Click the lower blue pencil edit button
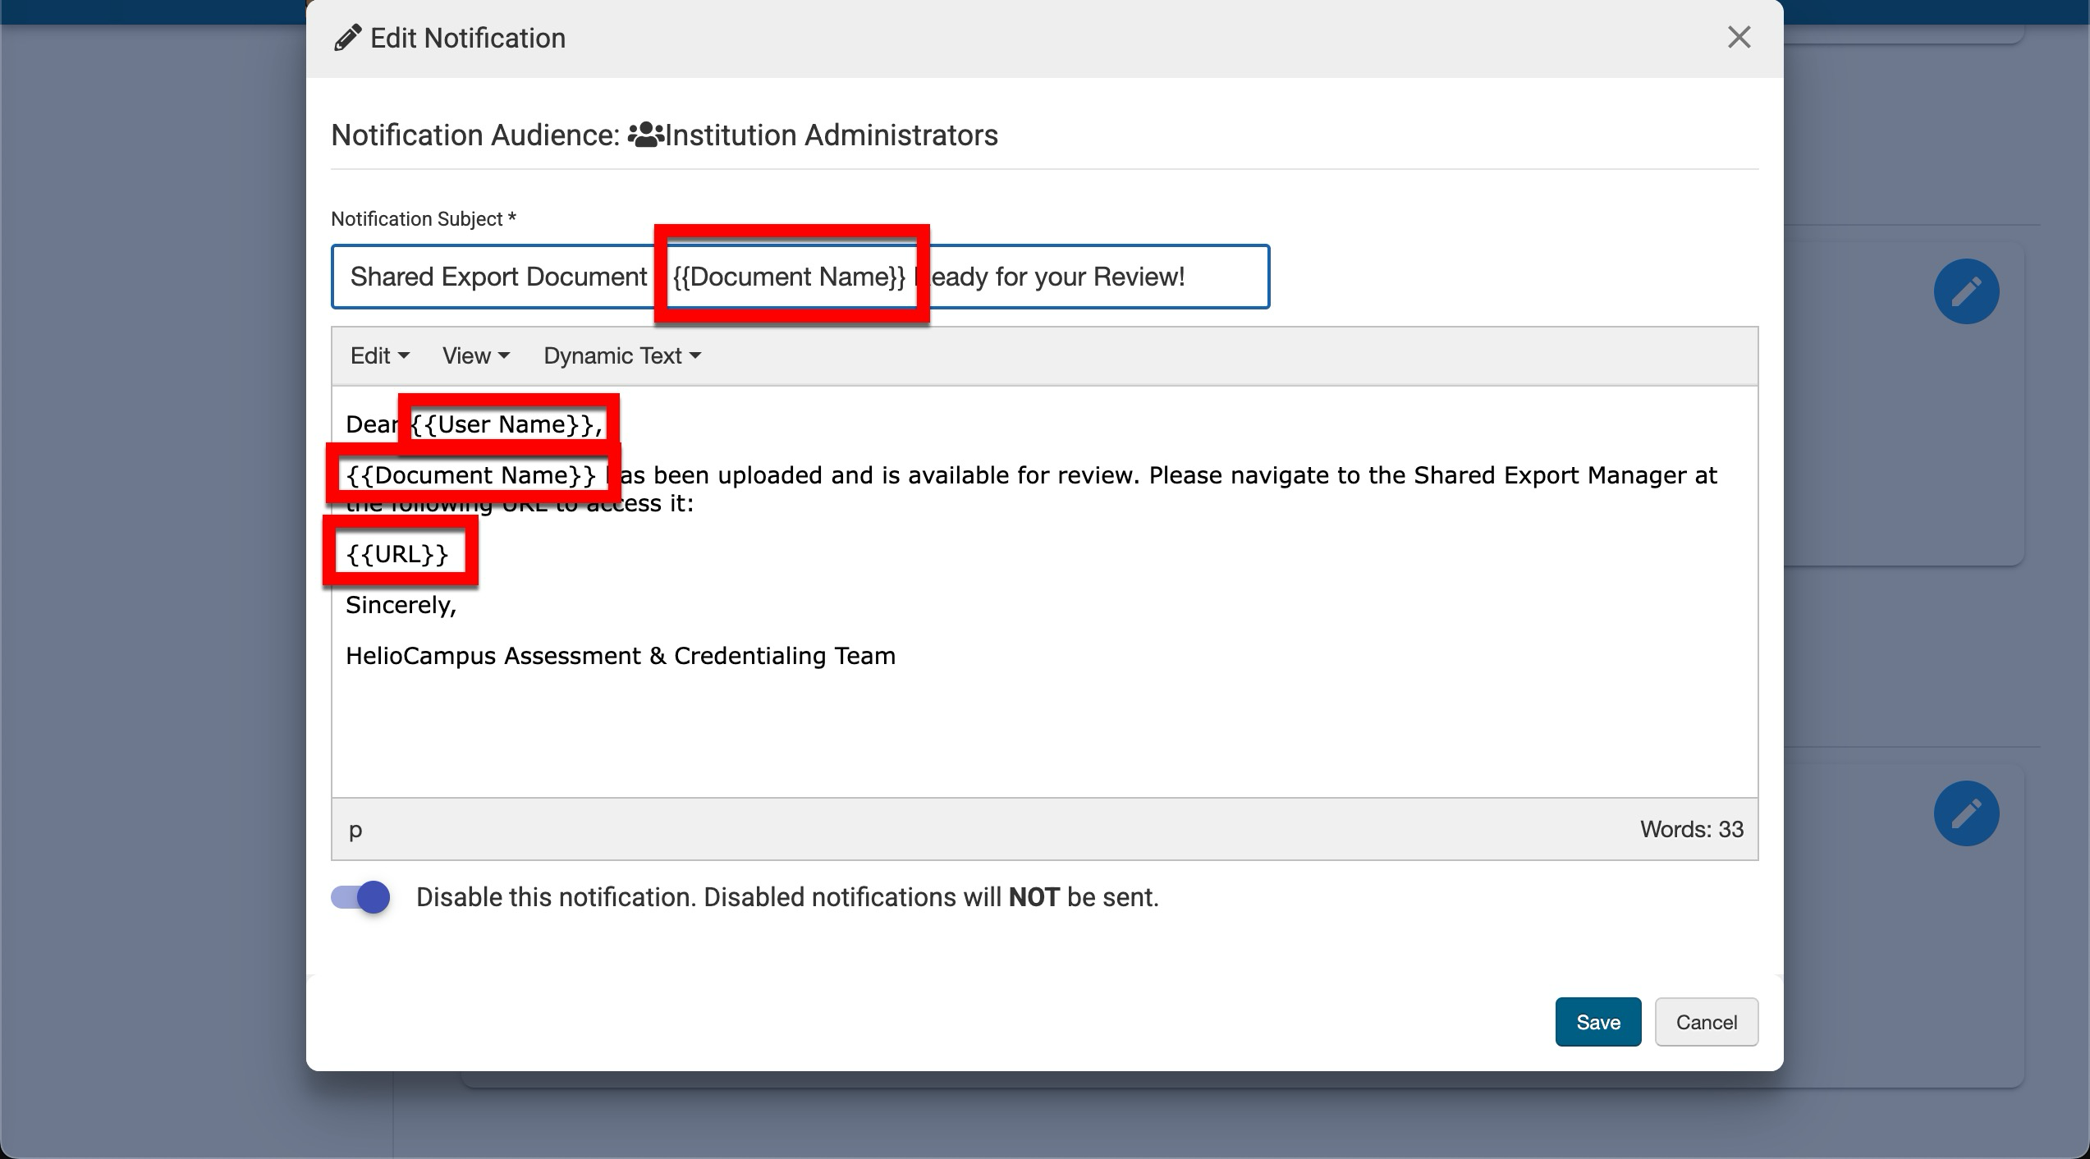Image resolution: width=2090 pixels, height=1159 pixels. 1966,813
